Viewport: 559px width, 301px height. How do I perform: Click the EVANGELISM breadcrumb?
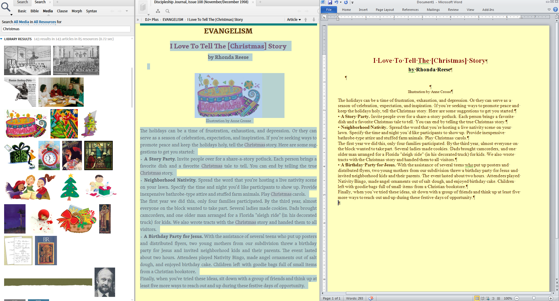[173, 20]
